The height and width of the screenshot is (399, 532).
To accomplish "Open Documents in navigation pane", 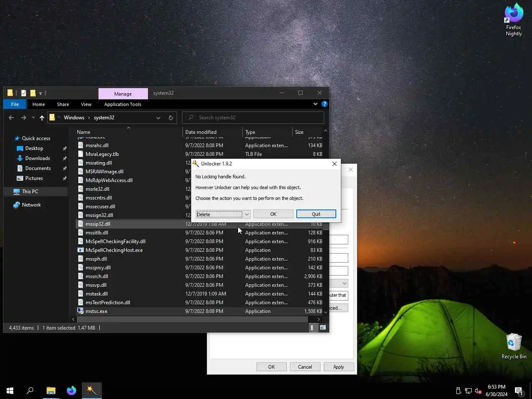I will pos(38,168).
